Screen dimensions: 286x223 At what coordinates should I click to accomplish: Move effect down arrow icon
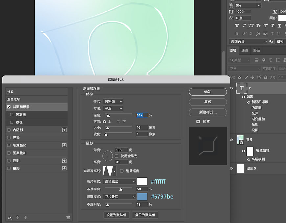tap(26, 217)
